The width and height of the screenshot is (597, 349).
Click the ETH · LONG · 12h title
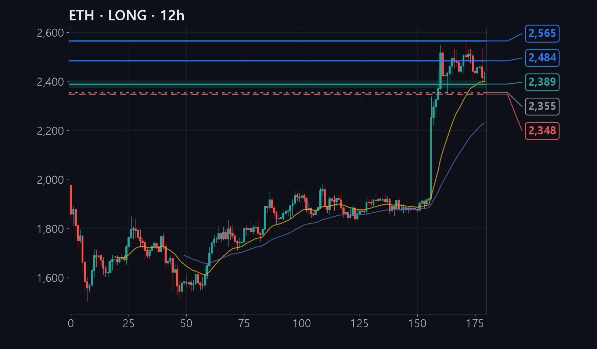pyautogui.click(x=127, y=15)
